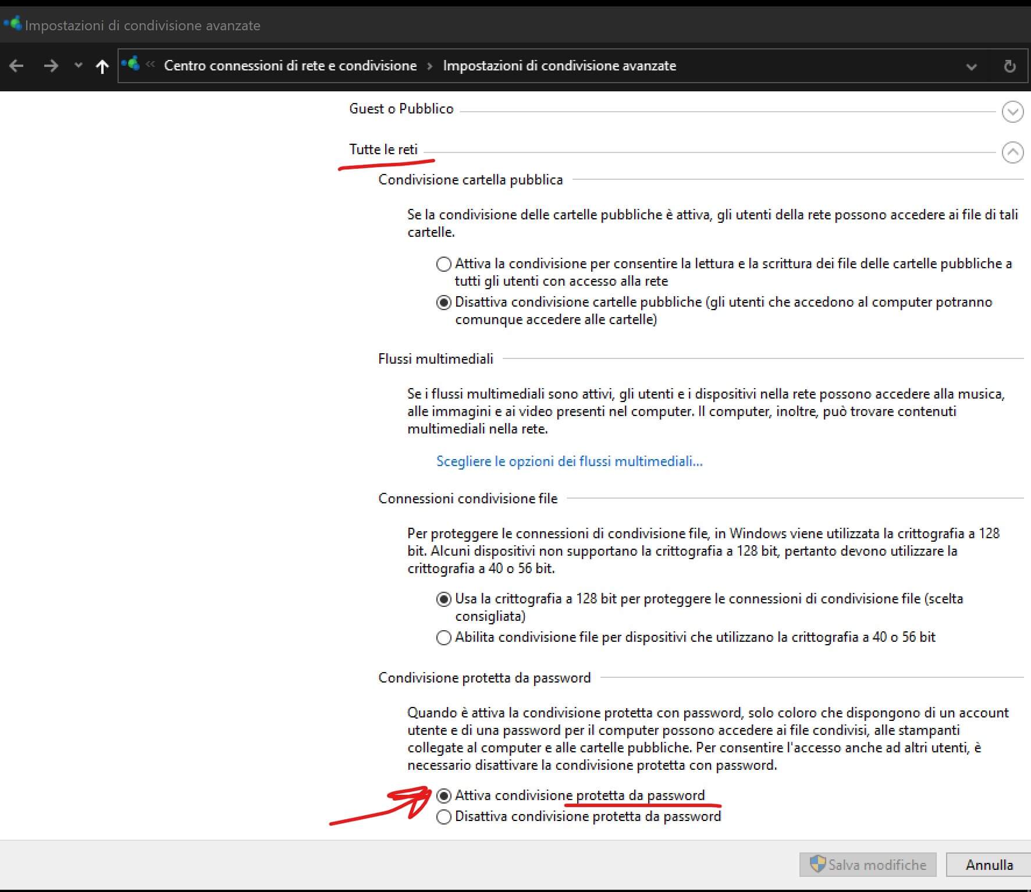
Task: Click the back navigation arrow
Action: pyautogui.click(x=17, y=66)
